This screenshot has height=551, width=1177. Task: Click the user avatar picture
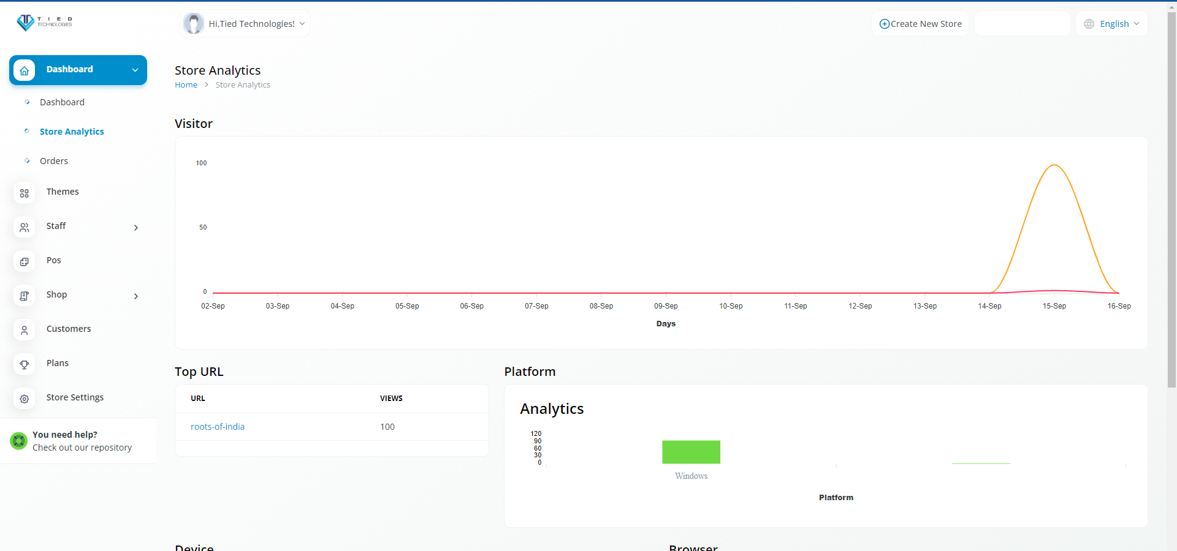pyautogui.click(x=194, y=24)
